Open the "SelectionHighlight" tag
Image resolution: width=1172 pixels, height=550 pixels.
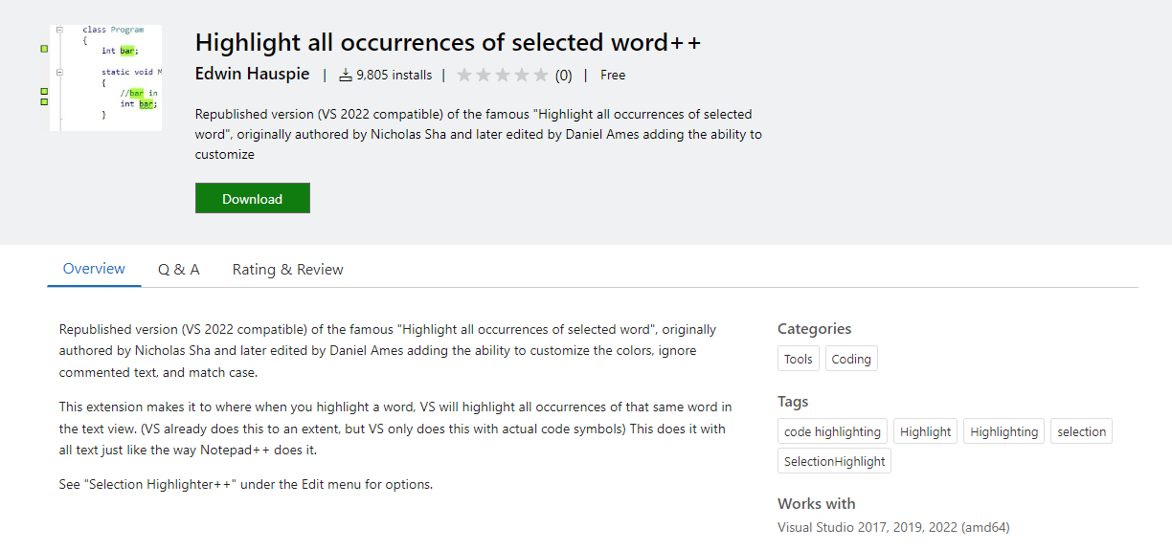click(x=834, y=461)
